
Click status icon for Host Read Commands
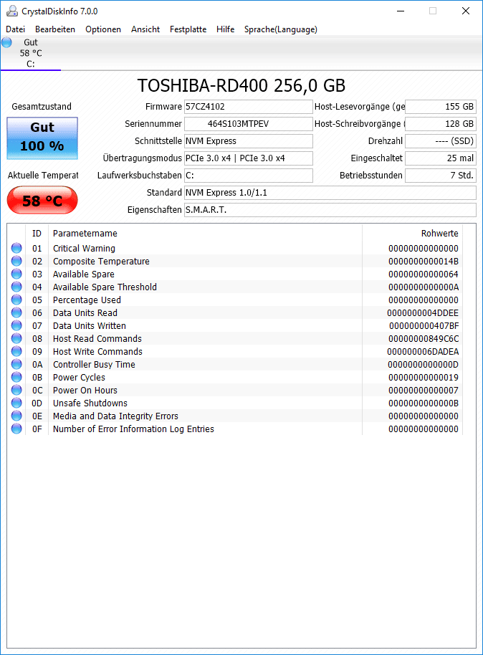[16, 338]
